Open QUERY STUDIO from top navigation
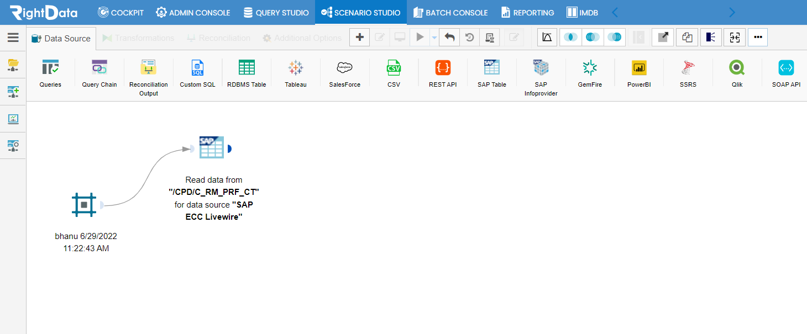This screenshot has height=334, width=807. [276, 12]
